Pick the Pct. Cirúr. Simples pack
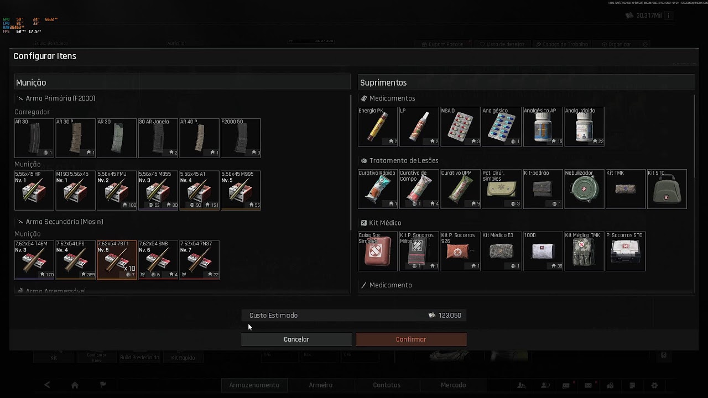Image resolution: width=708 pixels, height=398 pixels. tap(502, 189)
